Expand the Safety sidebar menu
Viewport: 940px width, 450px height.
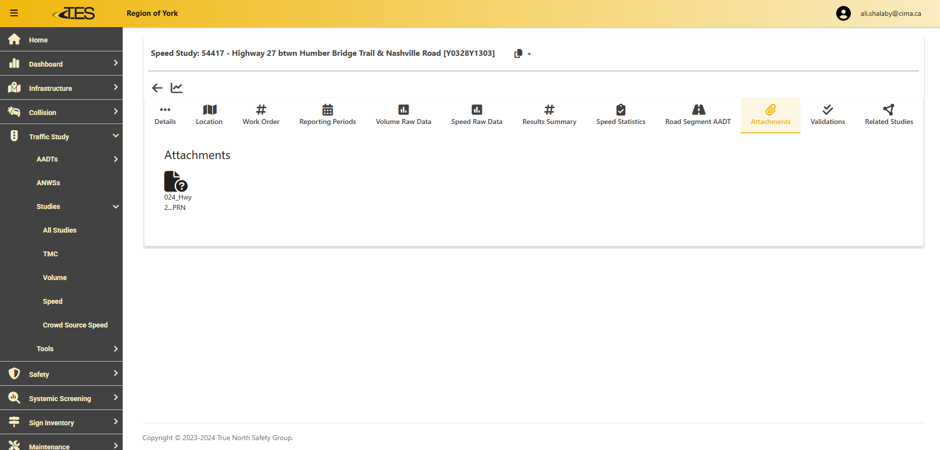tap(61, 374)
